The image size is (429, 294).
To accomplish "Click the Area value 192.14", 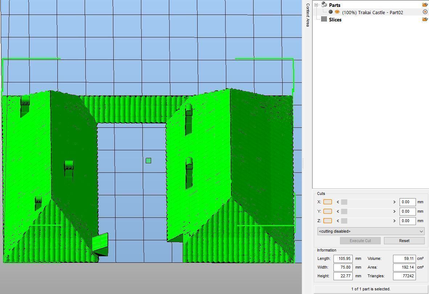I will point(404,267).
